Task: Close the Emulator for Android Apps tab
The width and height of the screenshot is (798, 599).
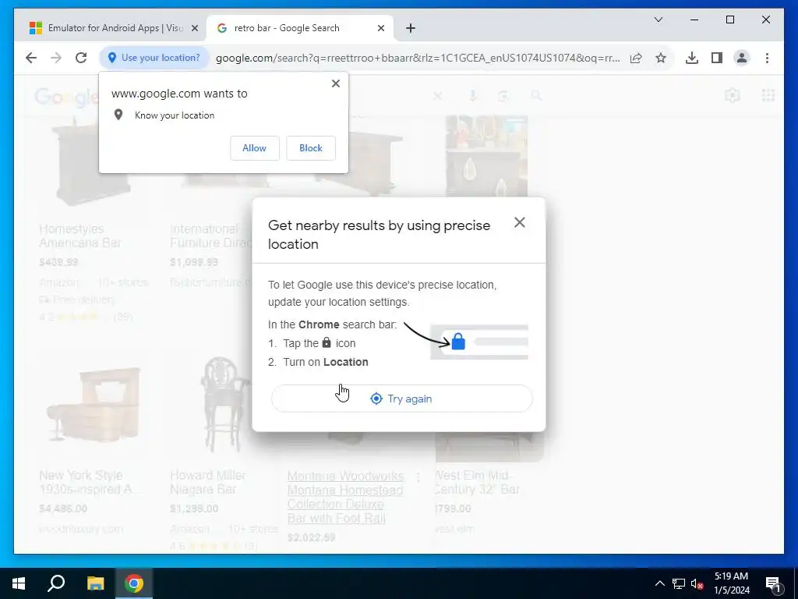Action: (194, 28)
